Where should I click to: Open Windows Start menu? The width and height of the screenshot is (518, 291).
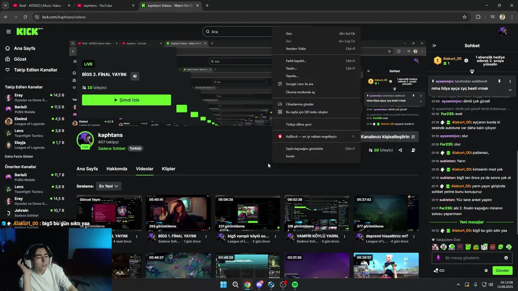coord(223,285)
